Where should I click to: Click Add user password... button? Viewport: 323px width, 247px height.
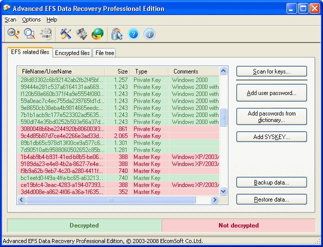coord(271,92)
